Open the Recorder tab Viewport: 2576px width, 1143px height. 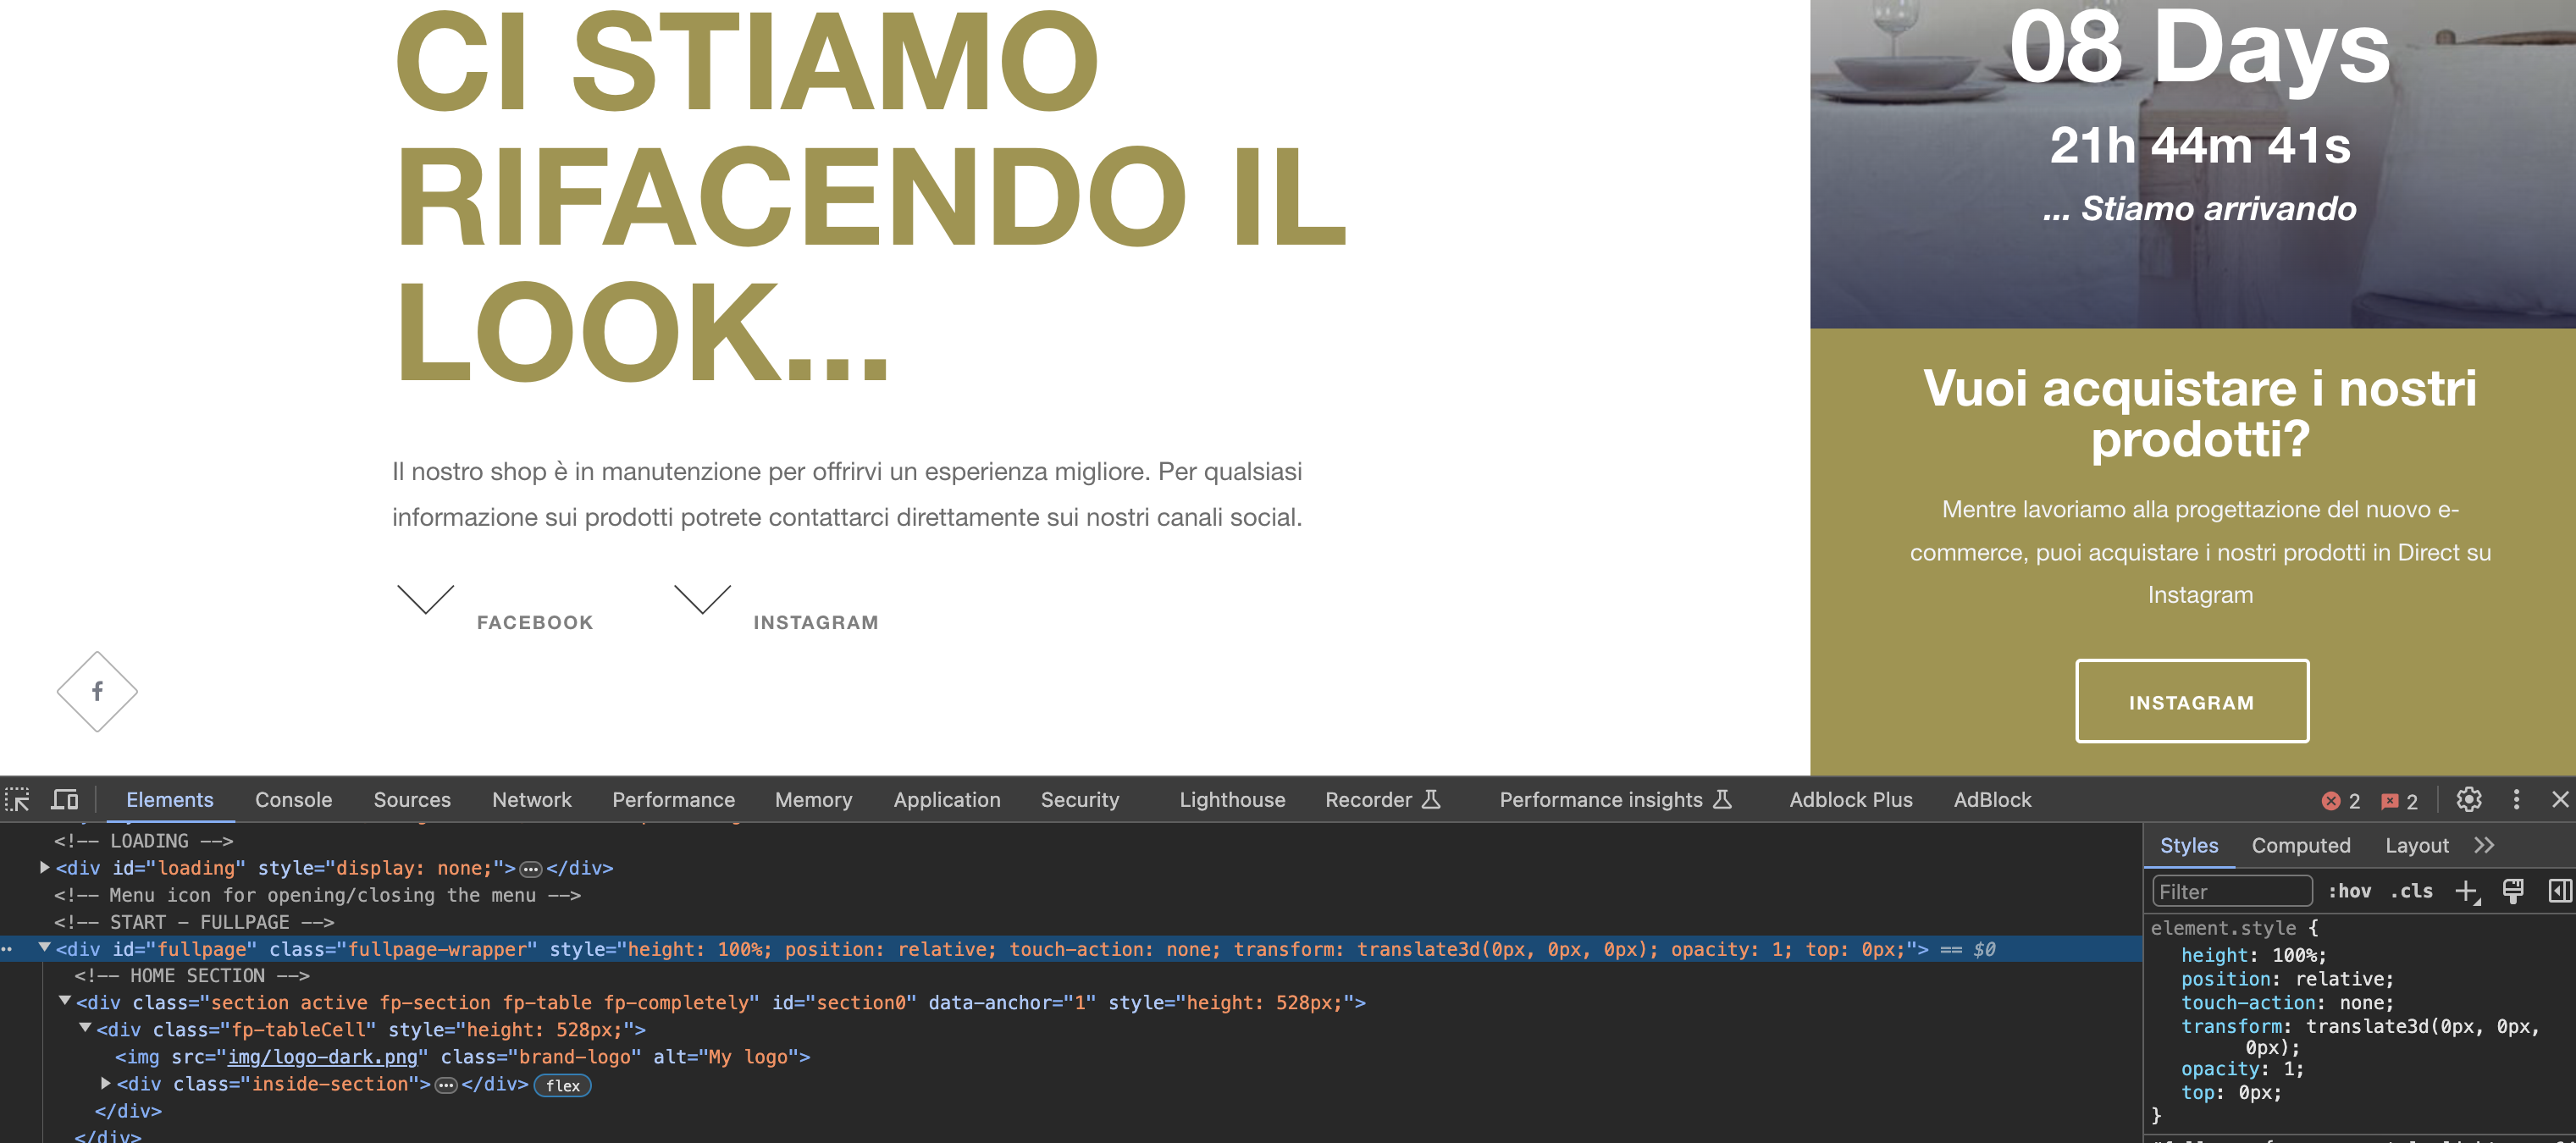point(1381,800)
